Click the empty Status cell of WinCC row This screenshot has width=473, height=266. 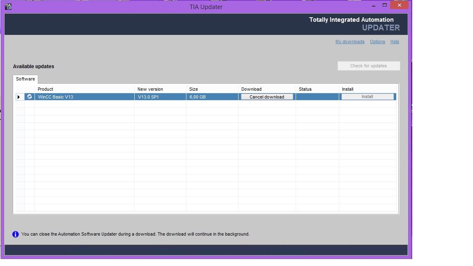pos(317,97)
